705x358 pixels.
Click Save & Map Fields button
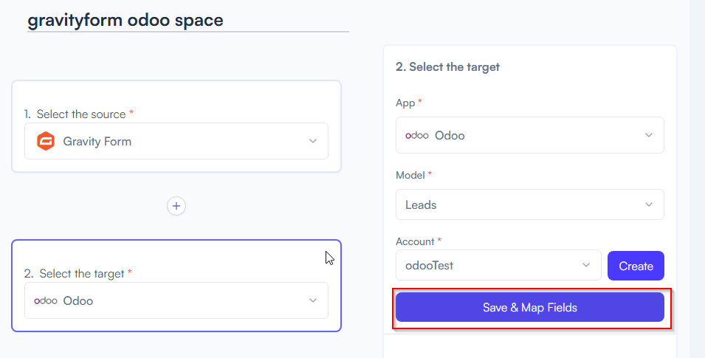click(x=529, y=307)
